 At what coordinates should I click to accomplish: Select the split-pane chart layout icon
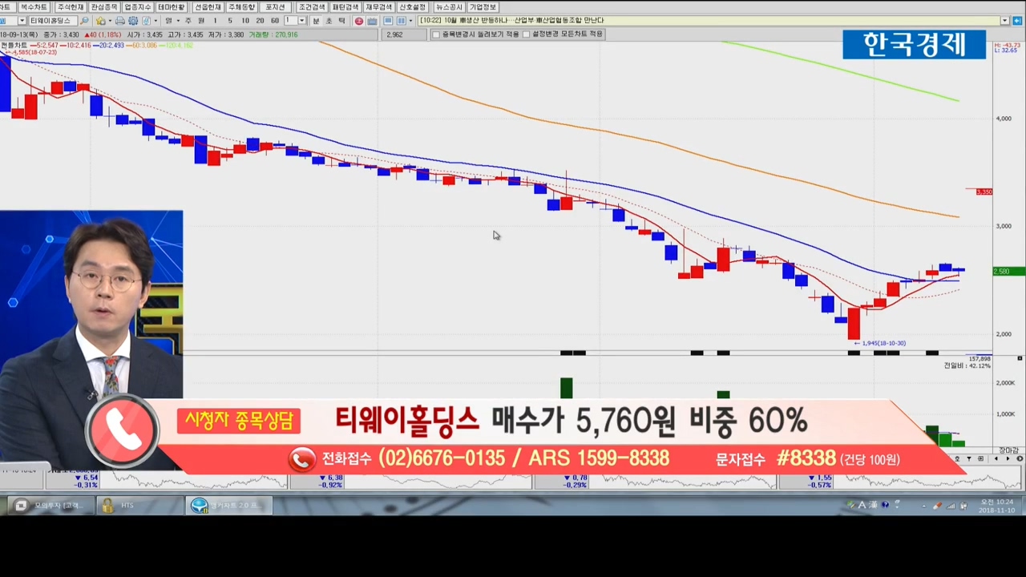pyautogui.click(x=401, y=21)
